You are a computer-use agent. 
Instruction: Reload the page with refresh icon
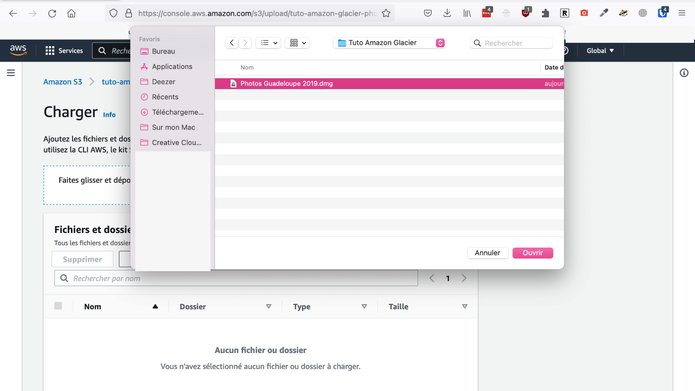tap(52, 13)
